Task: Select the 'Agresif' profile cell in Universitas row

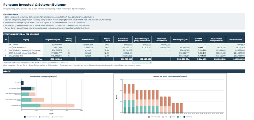Action: 88,56
